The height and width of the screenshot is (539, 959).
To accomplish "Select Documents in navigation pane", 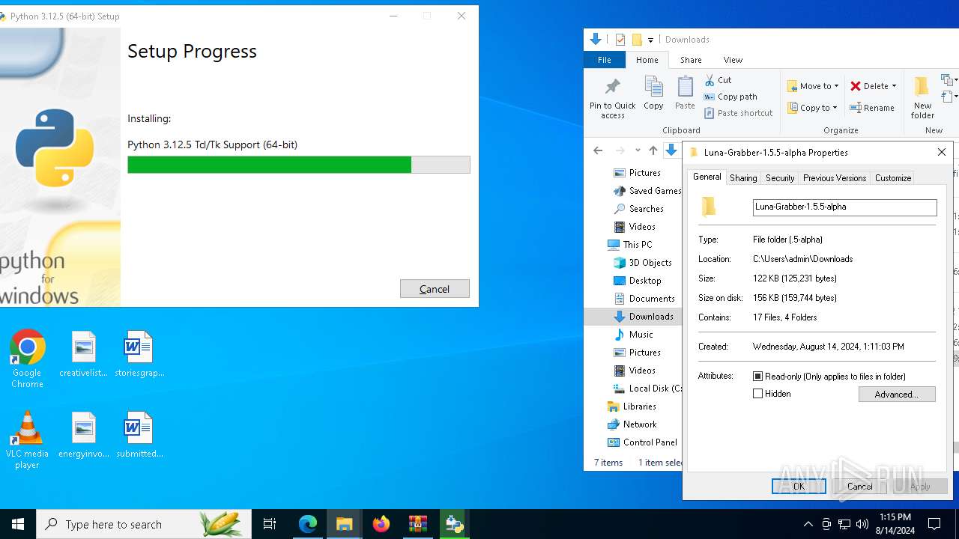I will 644,299.
